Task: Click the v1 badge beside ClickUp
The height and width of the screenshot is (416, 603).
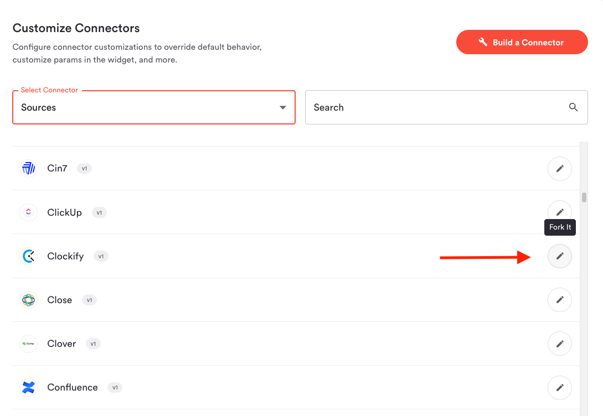Action: 99,212
